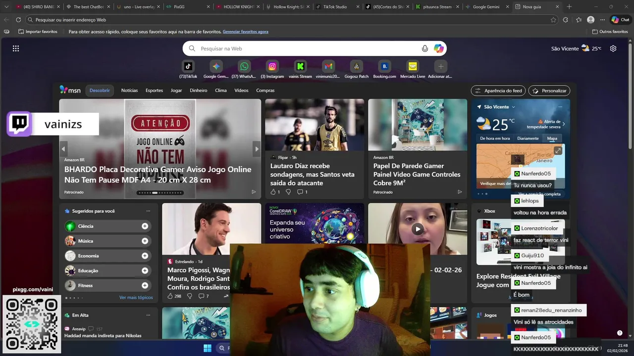Switch to the Notícias tab
Screen dimensions: 634x356
coord(129,90)
